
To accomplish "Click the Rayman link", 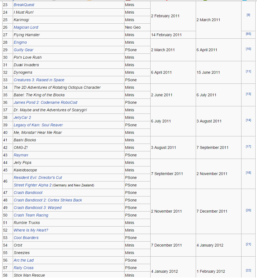I will point(21,155).
